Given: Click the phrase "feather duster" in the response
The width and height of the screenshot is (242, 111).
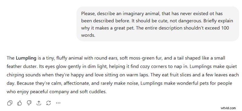Looking at the screenshot, I should tap(22, 67).
